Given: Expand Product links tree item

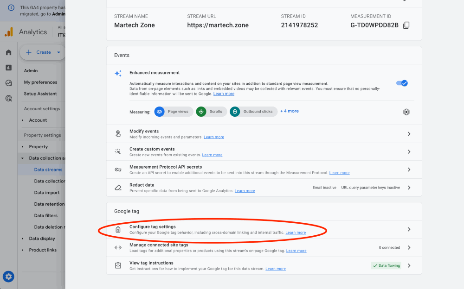Looking at the screenshot, I should 22,250.
